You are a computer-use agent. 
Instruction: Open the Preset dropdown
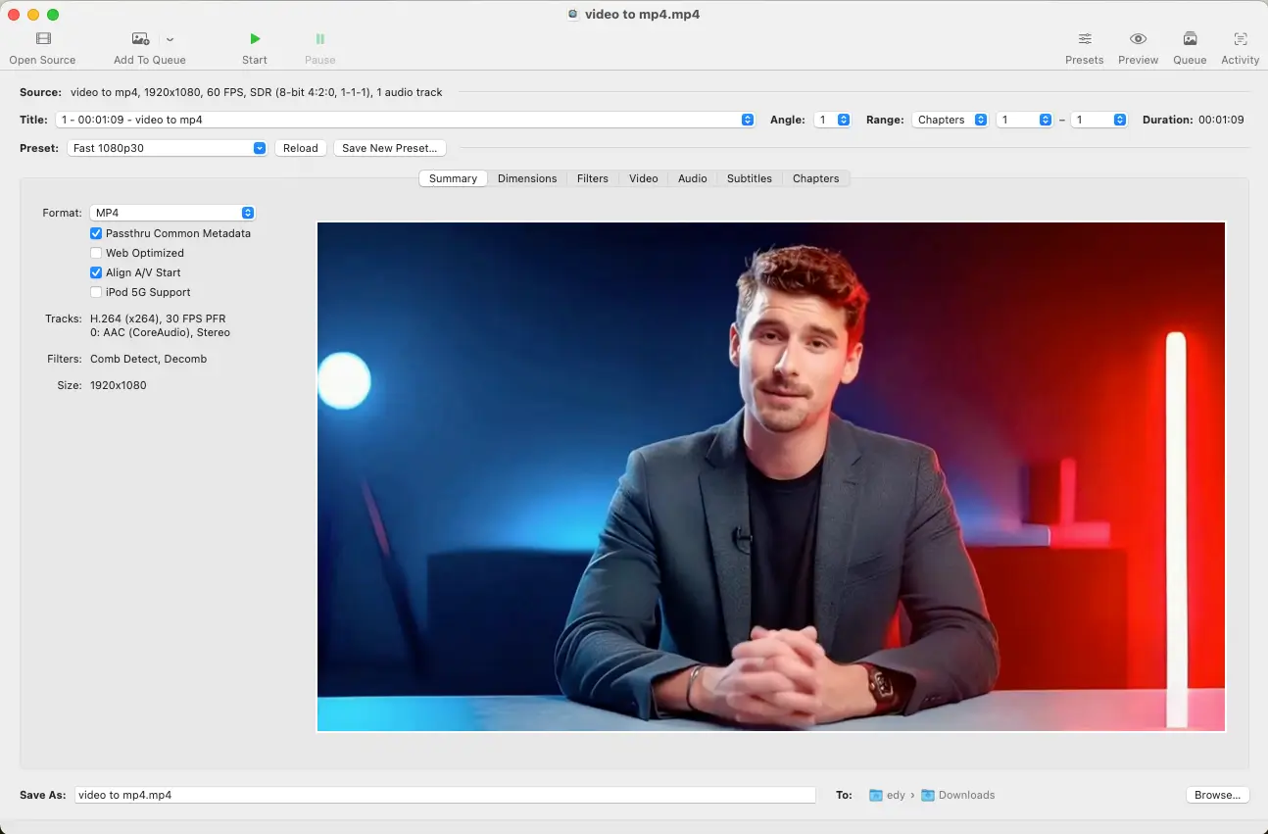point(258,148)
